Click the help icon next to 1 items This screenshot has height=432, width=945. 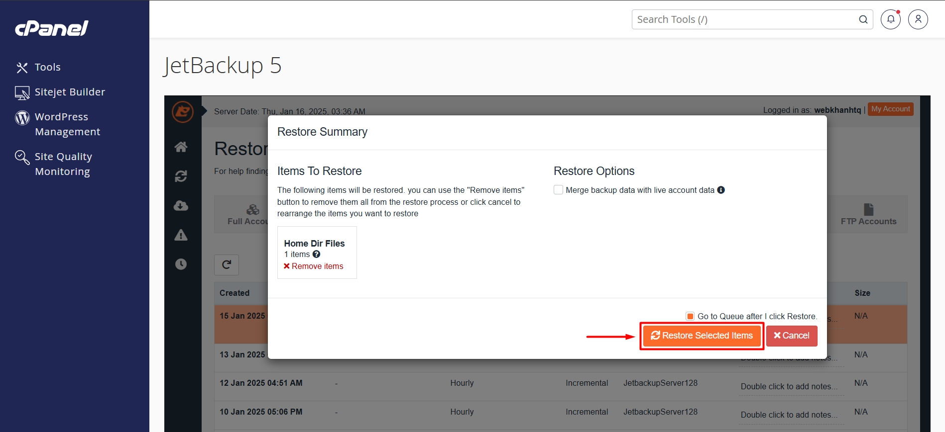coord(316,254)
